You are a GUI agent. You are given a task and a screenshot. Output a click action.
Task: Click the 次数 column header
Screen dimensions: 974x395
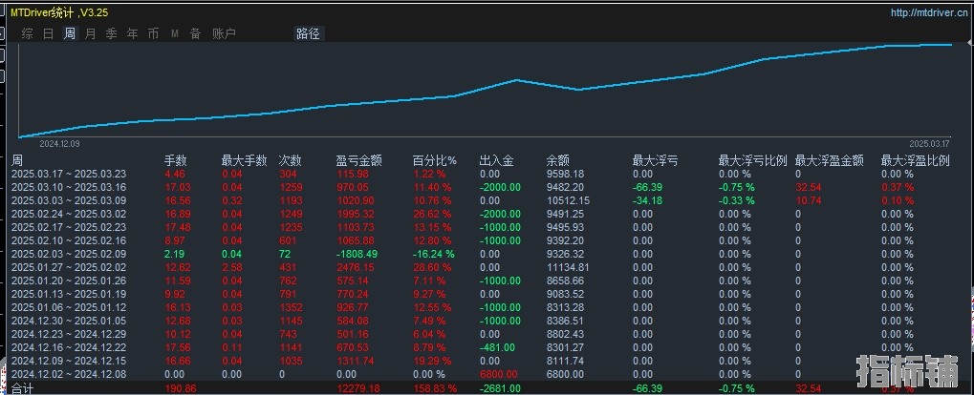pos(291,160)
